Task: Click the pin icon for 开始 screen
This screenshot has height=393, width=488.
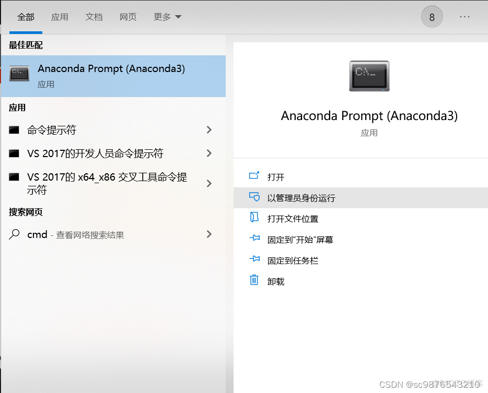Action: [254, 238]
